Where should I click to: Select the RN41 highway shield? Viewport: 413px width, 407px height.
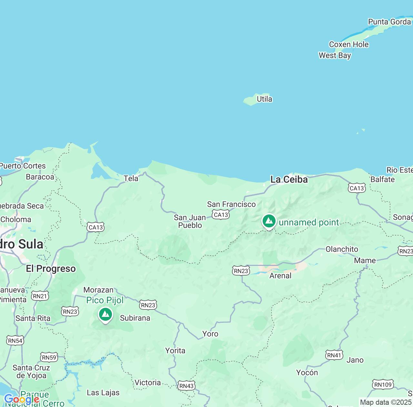[x=334, y=355]
